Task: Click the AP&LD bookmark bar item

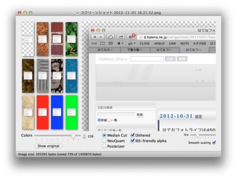Action: coord(159,44)
